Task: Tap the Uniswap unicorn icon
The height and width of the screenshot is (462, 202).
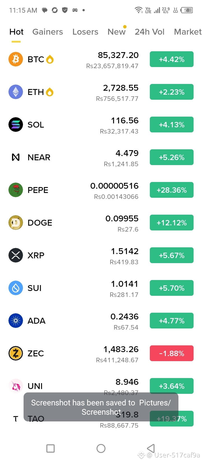Action: 16,386
